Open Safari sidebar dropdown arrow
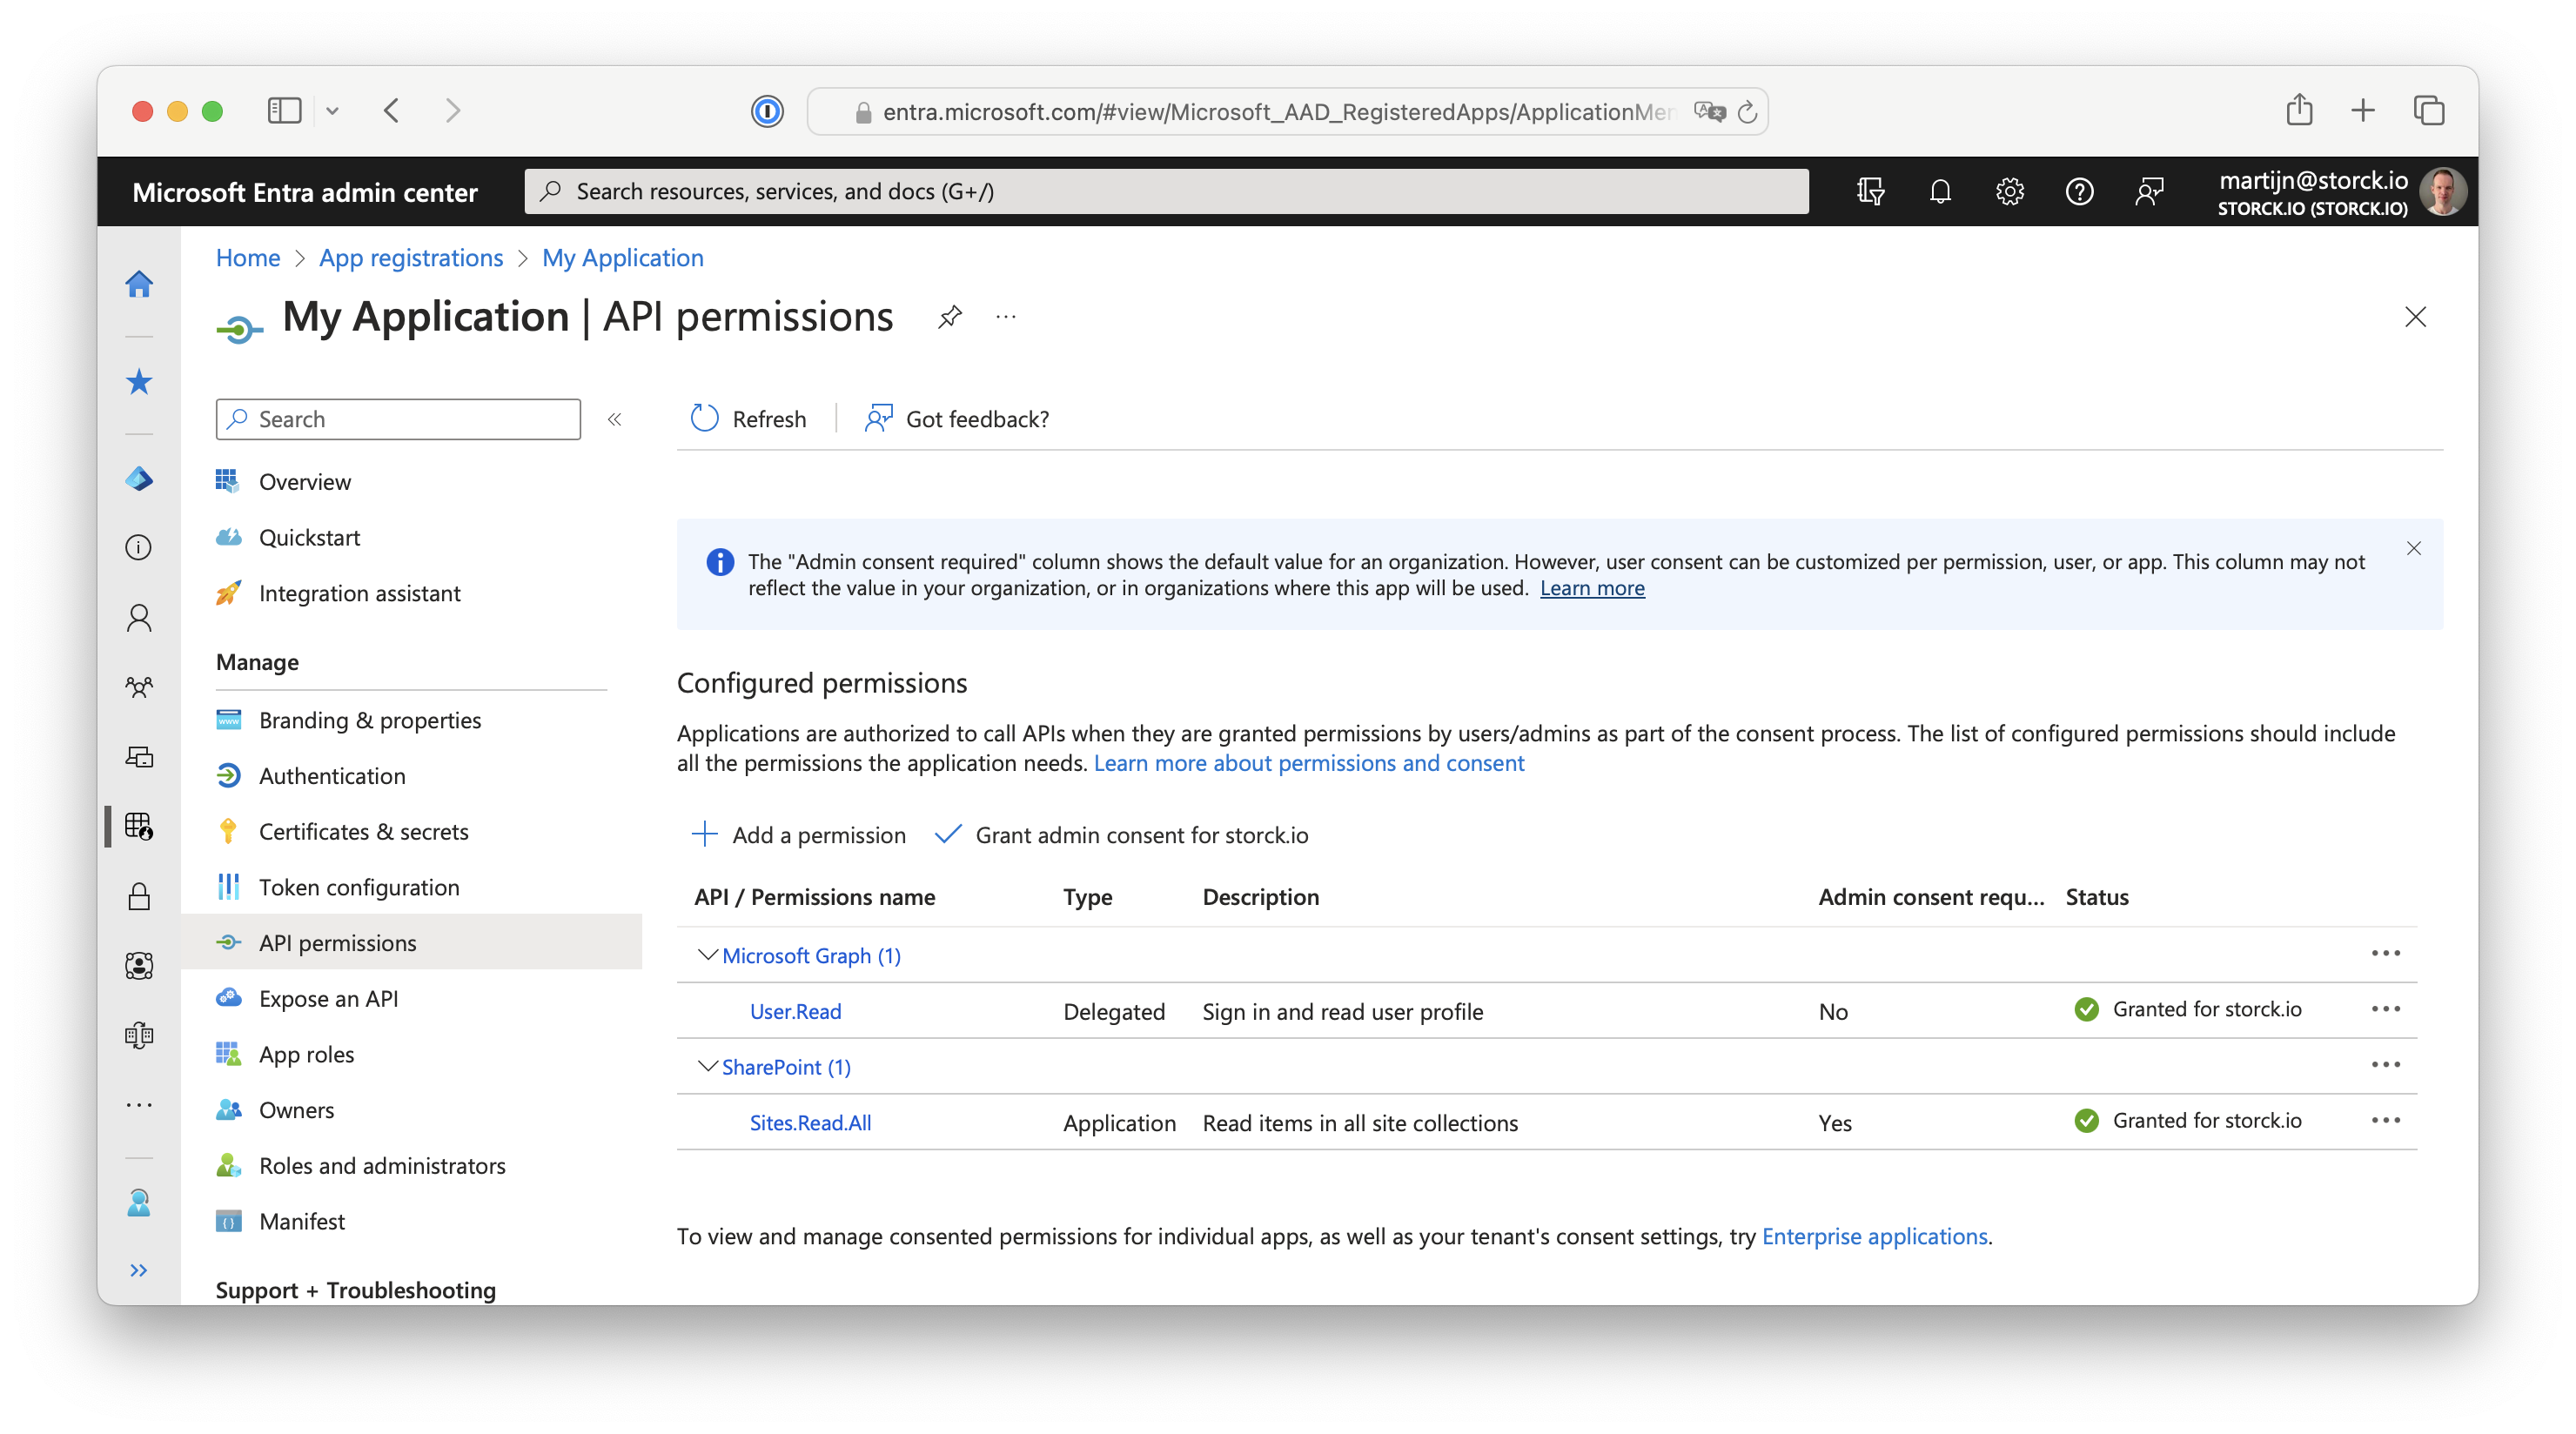The image size is (2576, 1434). [333, 111]
